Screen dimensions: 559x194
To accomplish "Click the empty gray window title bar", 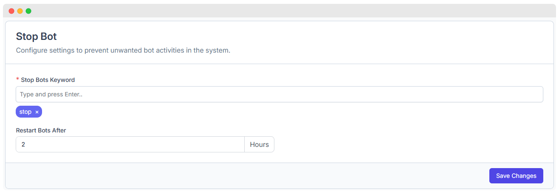I will tap(280, 11).
